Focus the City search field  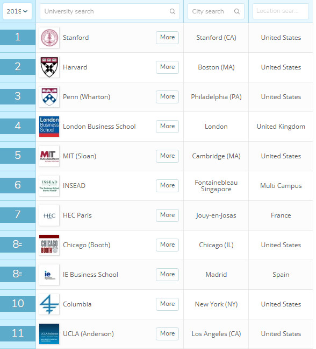click(x=216, y=11)
